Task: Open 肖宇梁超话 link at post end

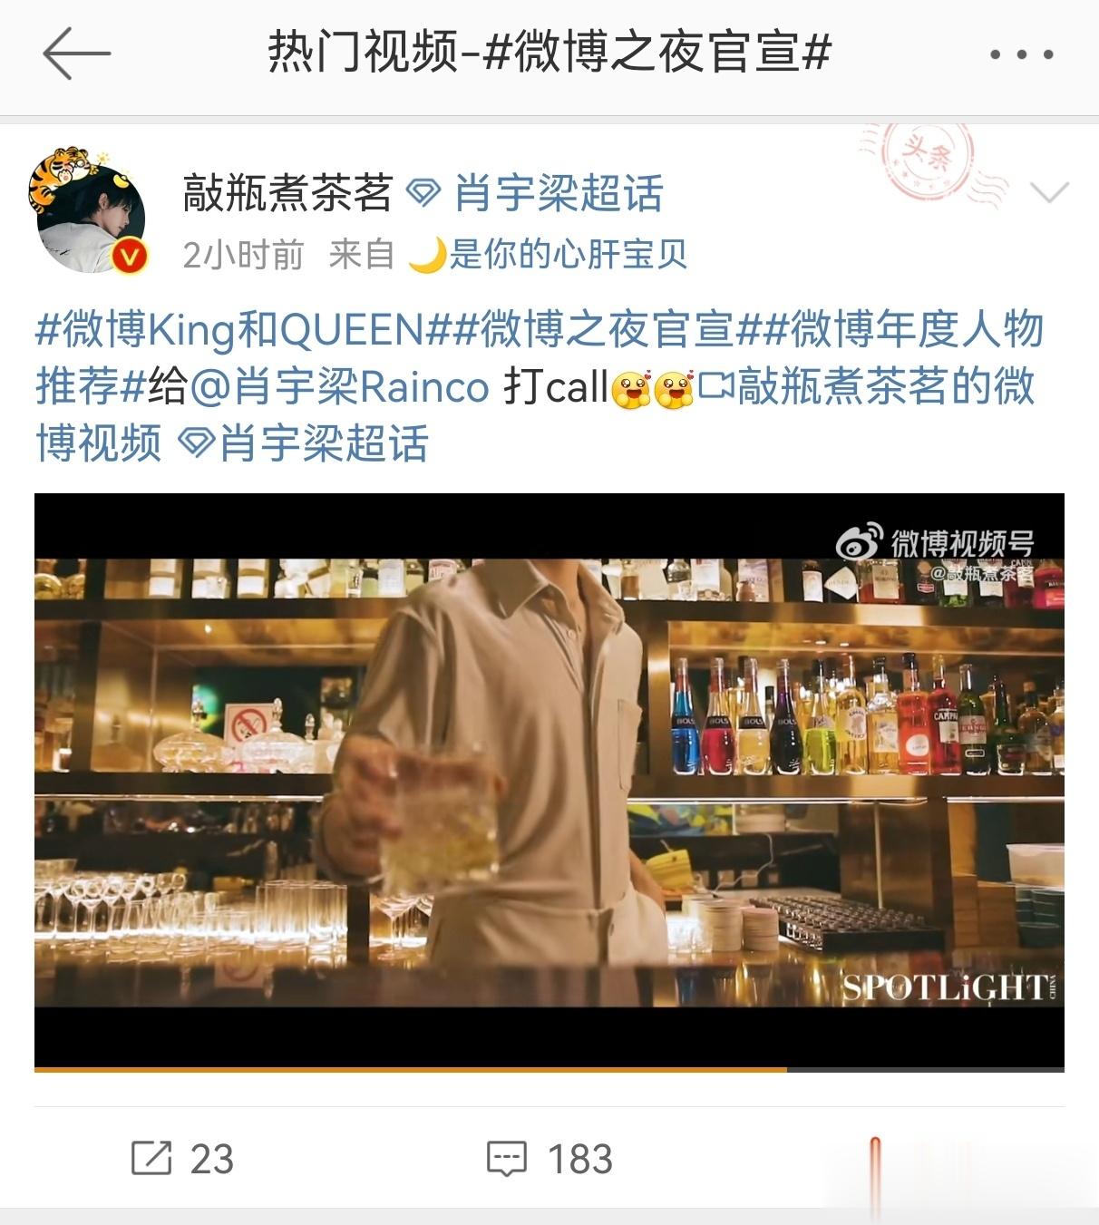Action: click(304, 444)
